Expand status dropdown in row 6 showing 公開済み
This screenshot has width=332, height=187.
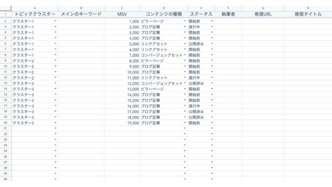click(212, 44)
